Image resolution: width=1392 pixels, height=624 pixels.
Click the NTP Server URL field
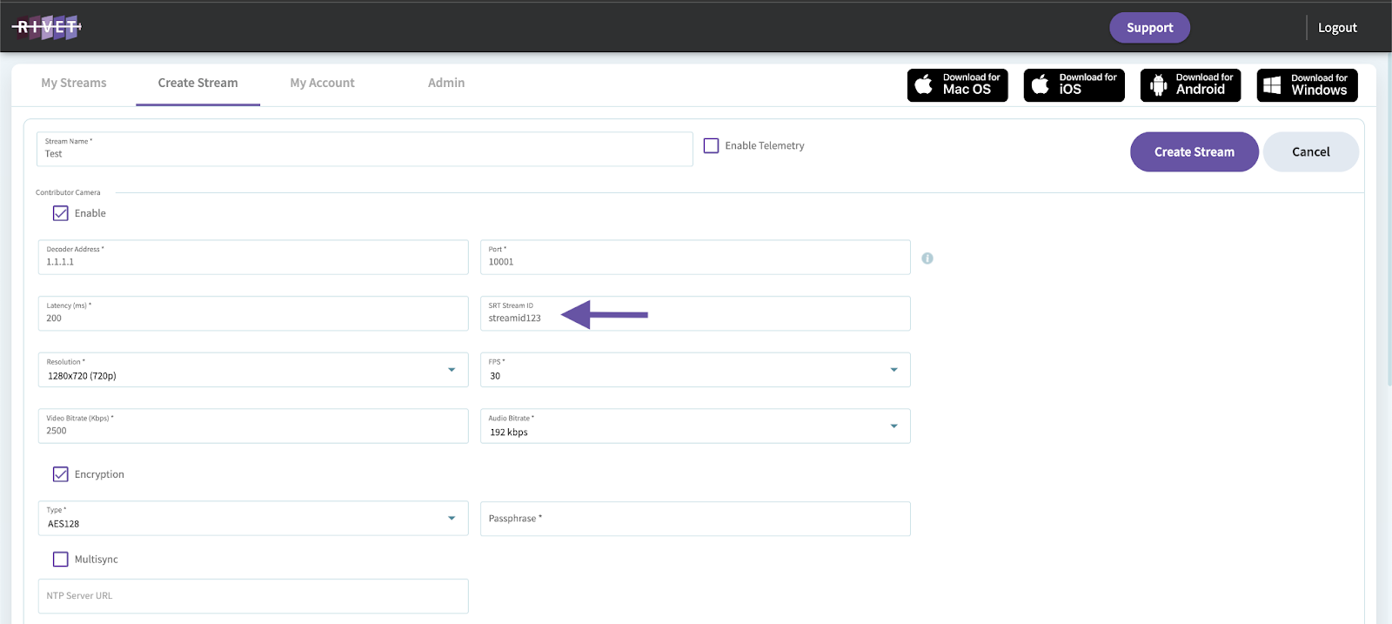[253, 596]
